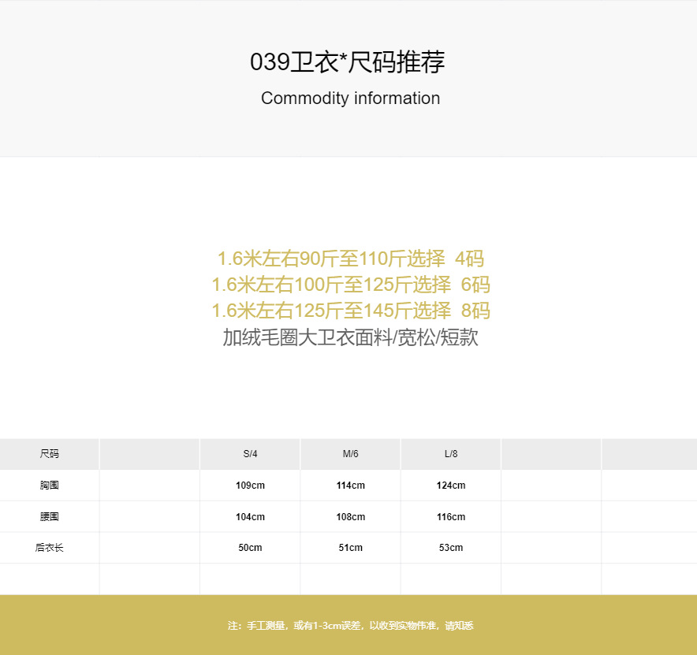Select the description '加绒毛圈大卫衣面料/宽松/短款'
This screenshot has width=697, height=655.
[x=350, y=337]
